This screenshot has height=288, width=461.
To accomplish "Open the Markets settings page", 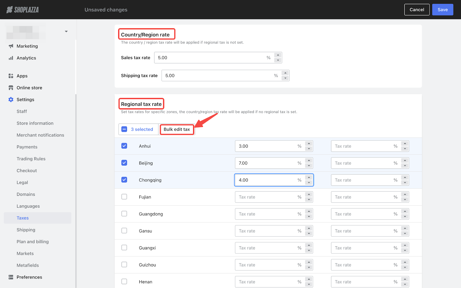I will tap(25, 253).
